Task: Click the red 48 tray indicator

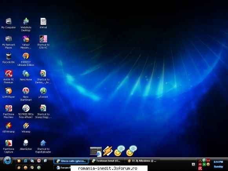Action: (200, 164)
